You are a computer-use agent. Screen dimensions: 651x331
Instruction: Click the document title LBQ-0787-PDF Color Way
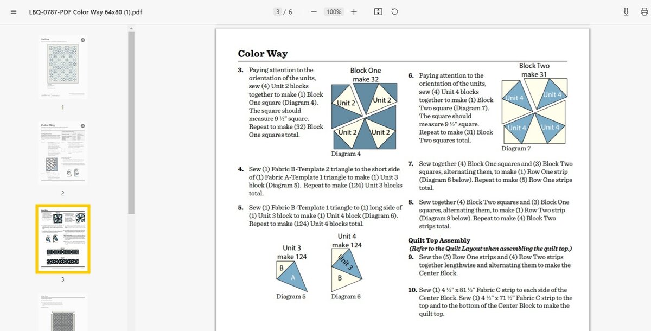(x=86, y=12)
